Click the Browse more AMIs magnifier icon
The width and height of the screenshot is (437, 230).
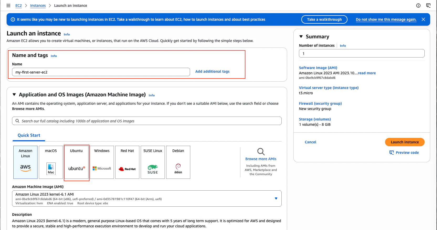click(x=261, y=151)
